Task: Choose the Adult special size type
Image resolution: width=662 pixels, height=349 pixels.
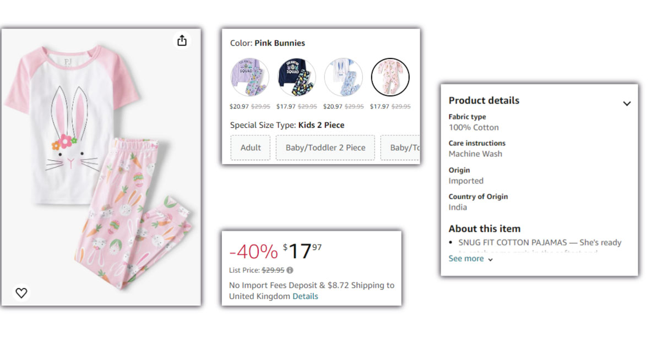Action: pyautogui.click(x=250, y=147)
